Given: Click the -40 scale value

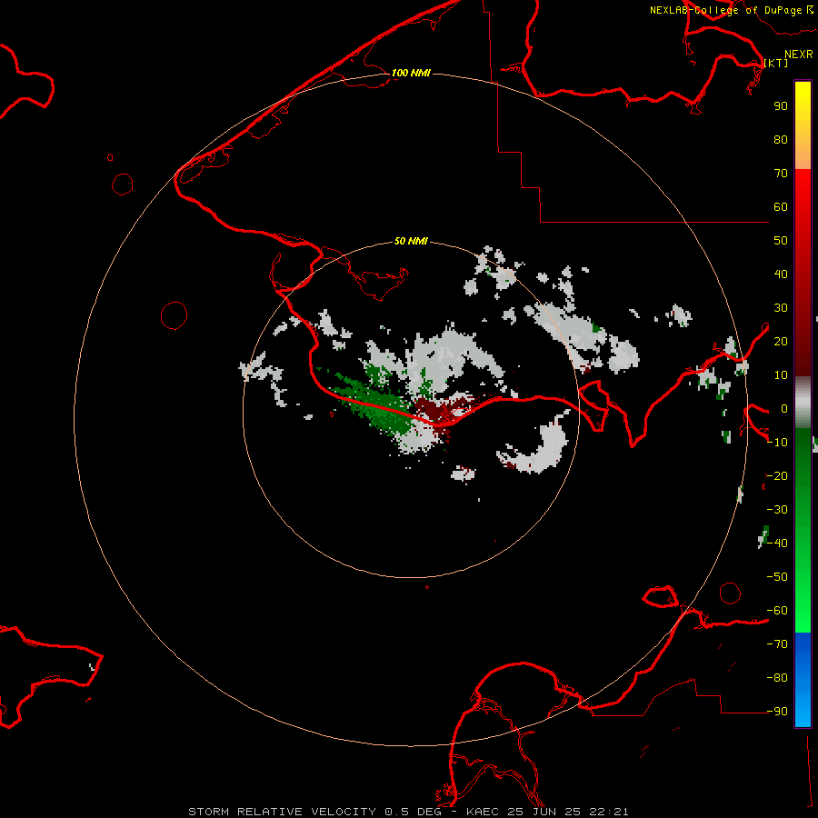Looking at the screenshot, I should tap(777, 544).
